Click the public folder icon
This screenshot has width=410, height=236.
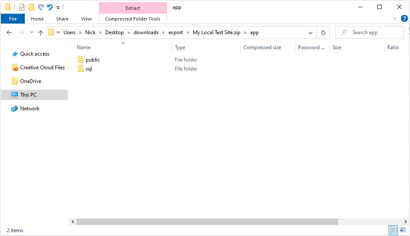81,59
